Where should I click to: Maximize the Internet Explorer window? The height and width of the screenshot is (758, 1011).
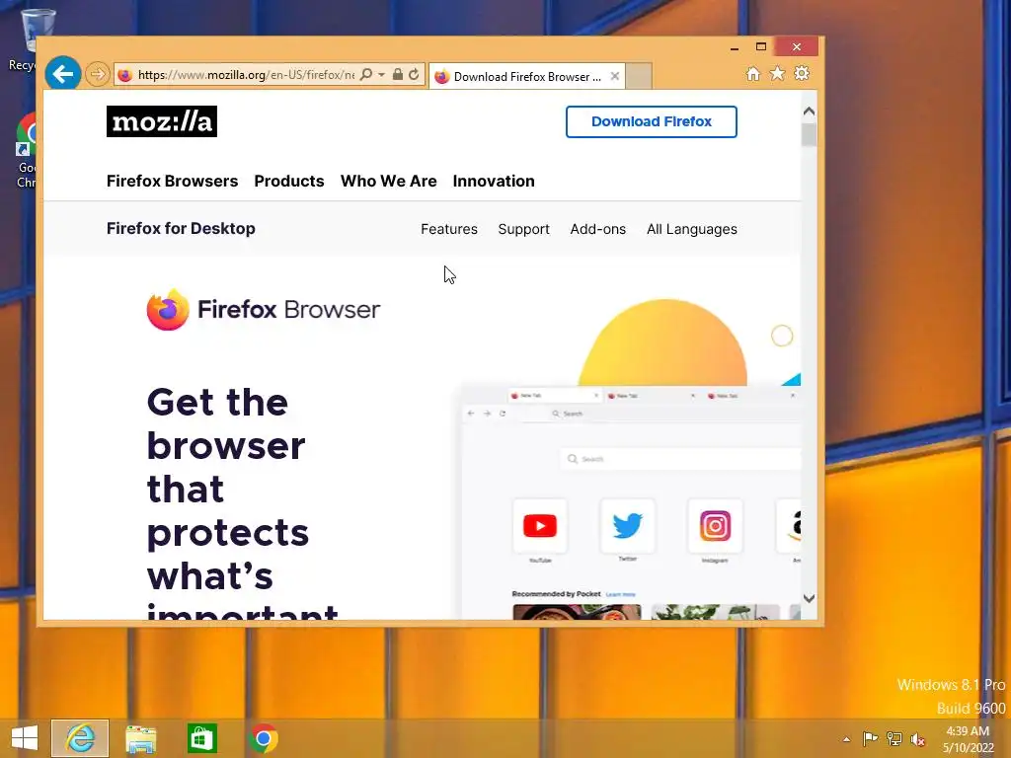coord(761,46)
